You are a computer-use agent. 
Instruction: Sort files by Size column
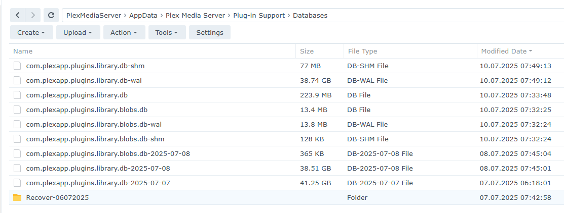pos(307,51)
